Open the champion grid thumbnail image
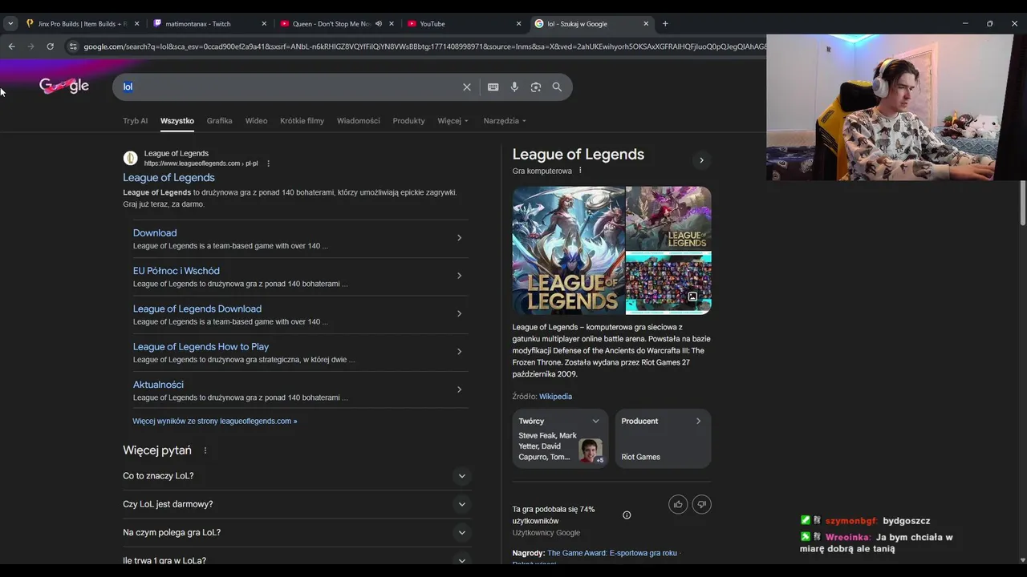 coord(668,284)
